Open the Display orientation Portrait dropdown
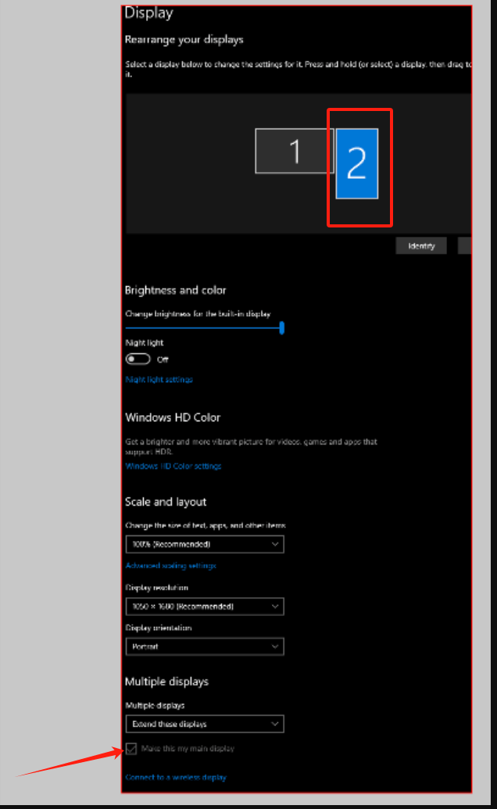This screenshot has width=497, height=809. click(205, 646)
